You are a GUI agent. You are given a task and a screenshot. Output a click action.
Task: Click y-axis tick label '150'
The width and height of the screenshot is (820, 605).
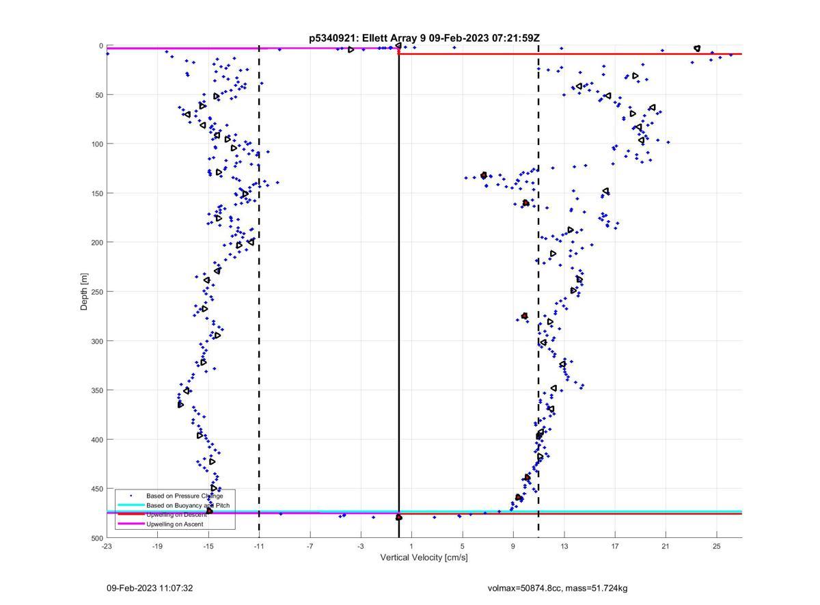[x=97, y=193]
